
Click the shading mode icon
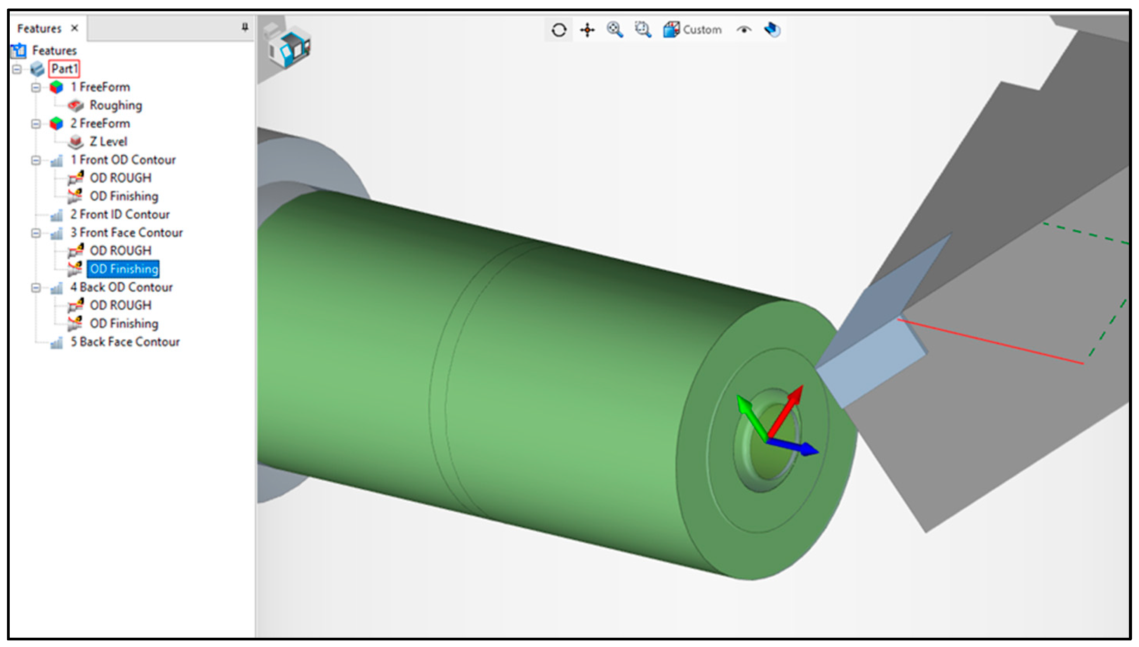772,30
